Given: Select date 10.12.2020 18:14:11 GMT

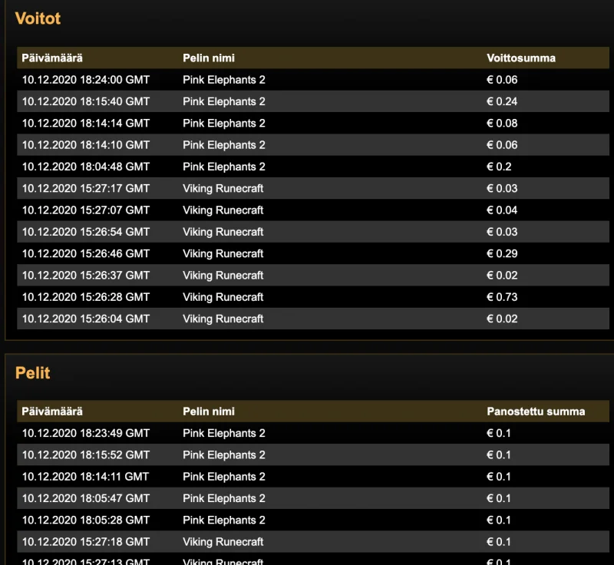Looking at the screenshot, I should (86, 477).
